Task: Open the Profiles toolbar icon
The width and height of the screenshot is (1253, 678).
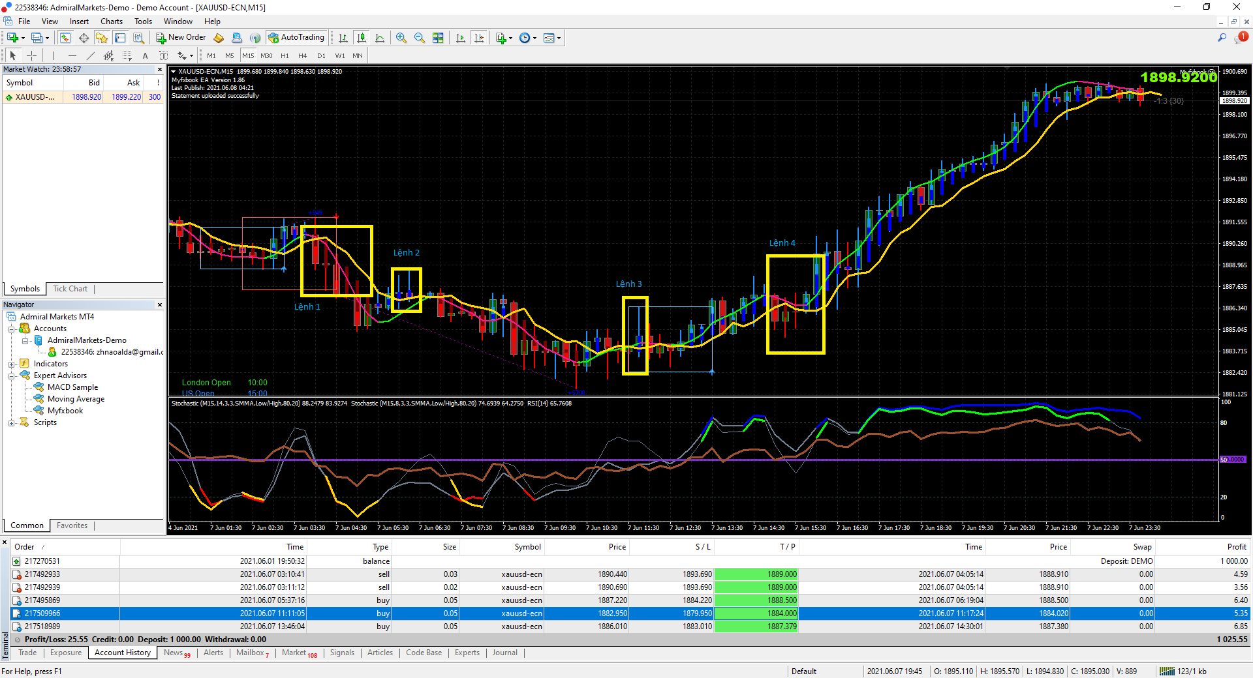Action: pos(37,38)
